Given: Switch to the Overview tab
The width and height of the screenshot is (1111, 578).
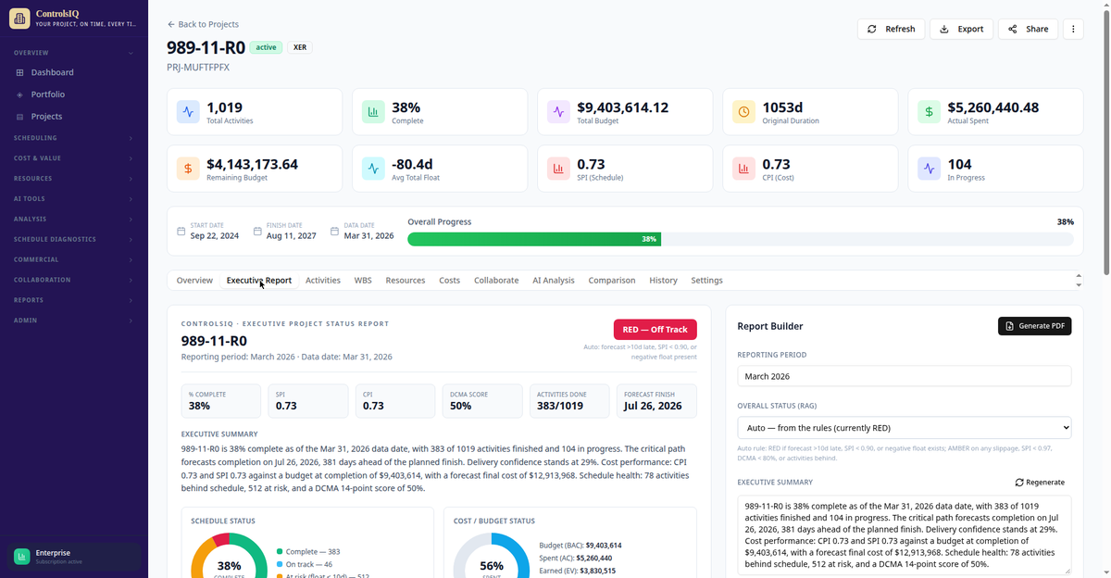Looking at the screenshot, I should tap(194, 280).
